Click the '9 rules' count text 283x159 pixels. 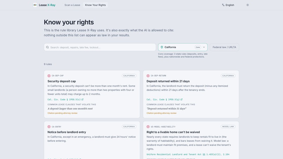(x=48, y=64)
